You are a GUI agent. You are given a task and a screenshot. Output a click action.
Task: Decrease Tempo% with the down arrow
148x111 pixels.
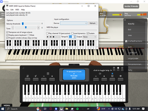point(75,38)
